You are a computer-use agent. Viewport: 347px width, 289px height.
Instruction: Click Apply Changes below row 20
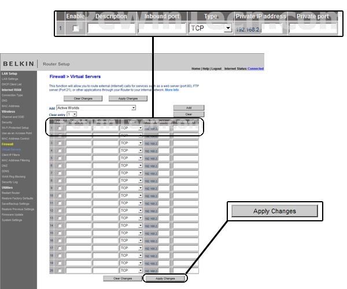tap(165, 279)
